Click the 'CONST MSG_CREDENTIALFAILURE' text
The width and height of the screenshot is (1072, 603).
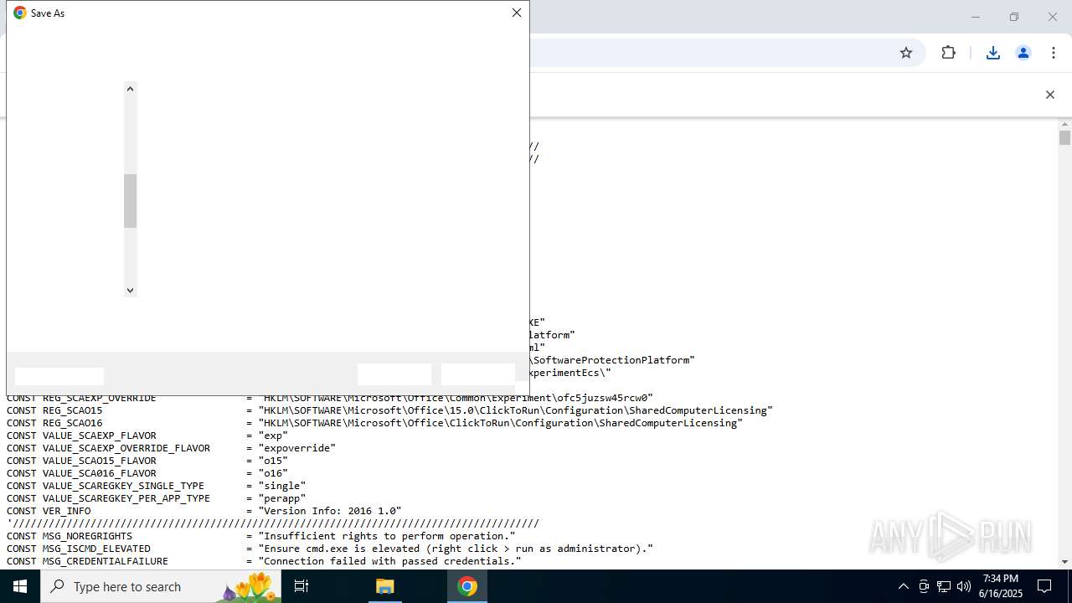(x=87, y=561)
